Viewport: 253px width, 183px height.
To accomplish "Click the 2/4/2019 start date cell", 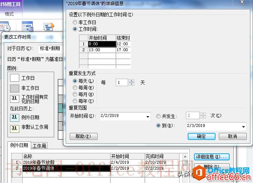I will tap(128, 162).
